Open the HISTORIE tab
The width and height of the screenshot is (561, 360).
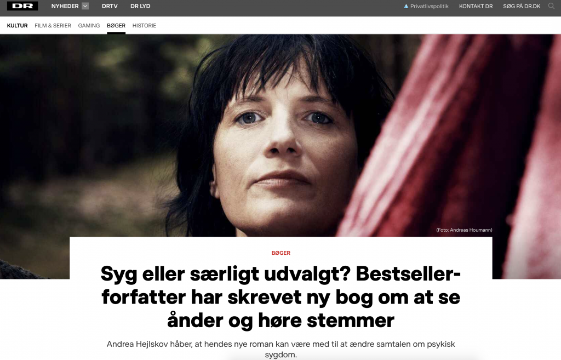(144, 25)
